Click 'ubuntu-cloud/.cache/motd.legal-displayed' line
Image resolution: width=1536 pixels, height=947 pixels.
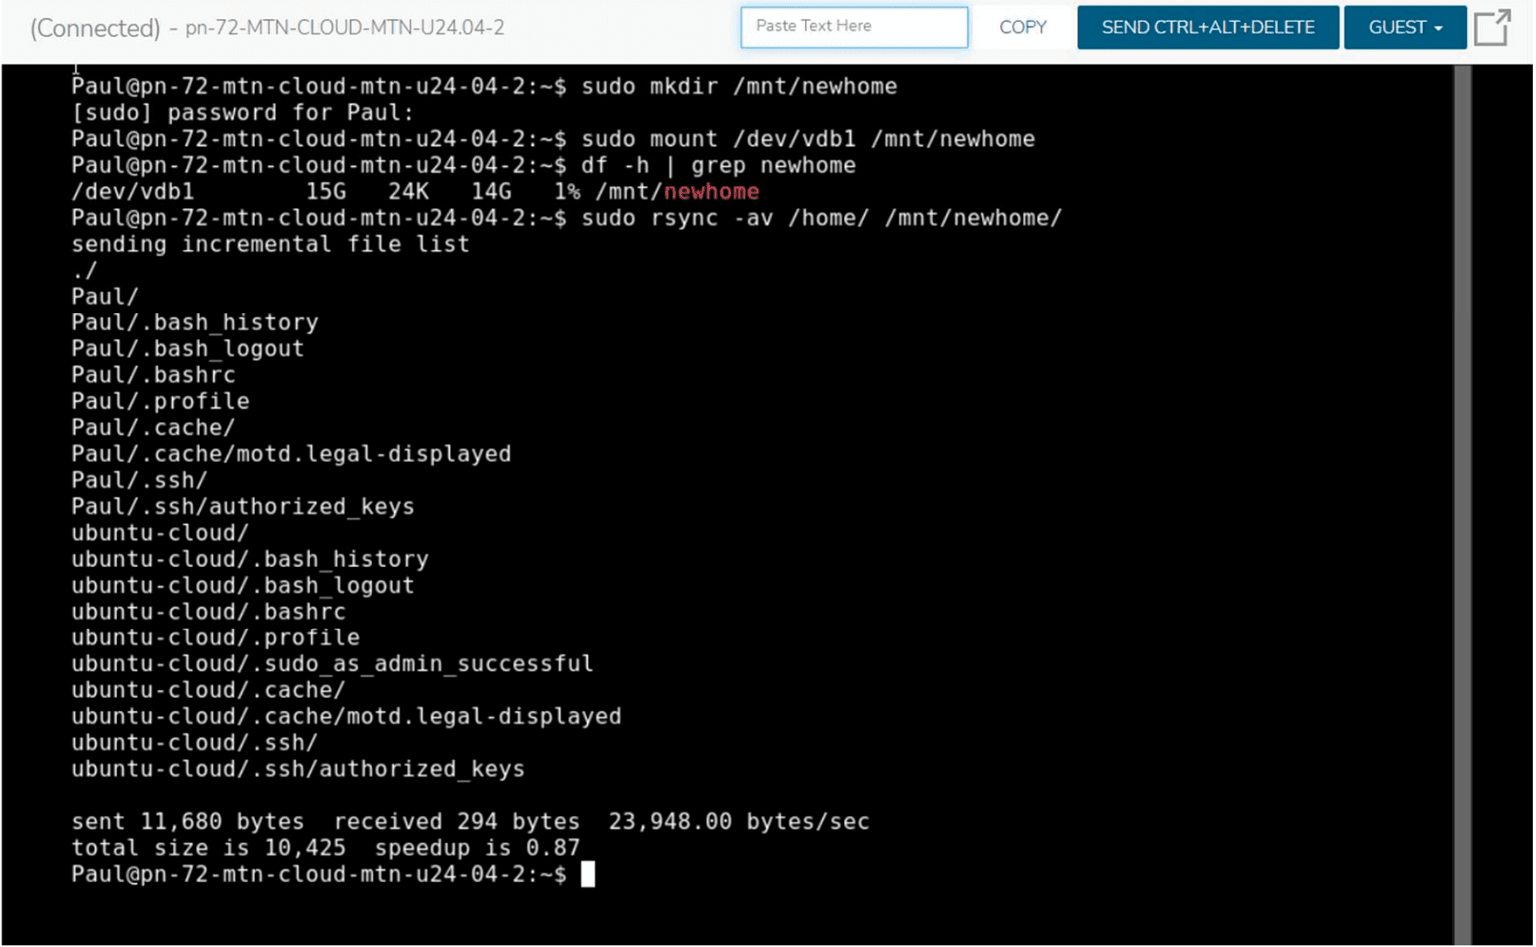click(346, 716)
